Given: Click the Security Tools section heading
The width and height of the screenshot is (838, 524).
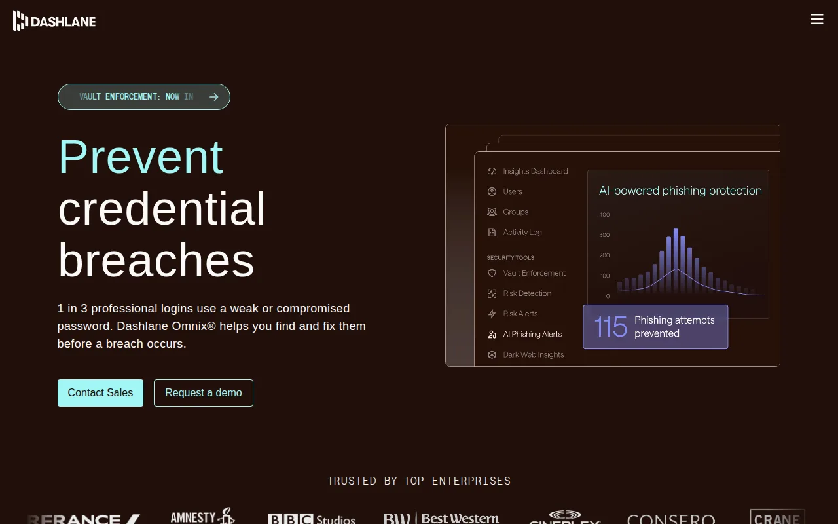Looking at the screenshot, I should (x=511, y=258).
